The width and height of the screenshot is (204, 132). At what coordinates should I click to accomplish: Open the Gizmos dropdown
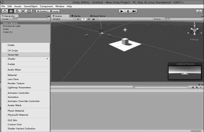point(158,19)
